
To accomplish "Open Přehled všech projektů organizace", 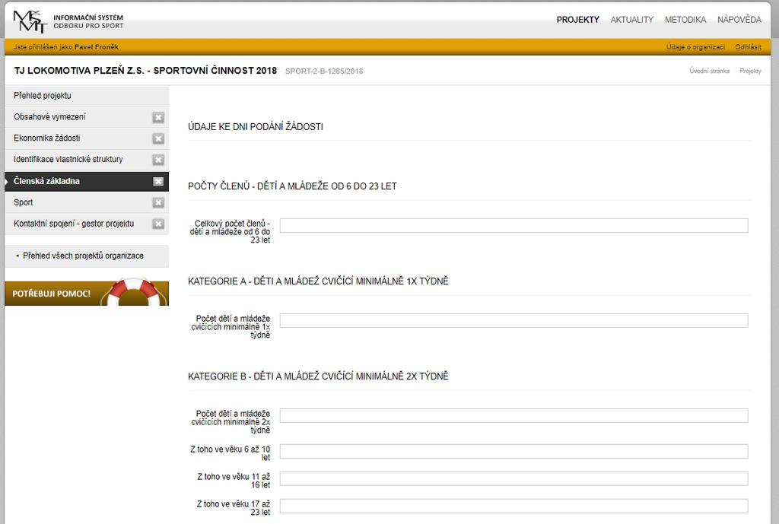I will [87, 256].
